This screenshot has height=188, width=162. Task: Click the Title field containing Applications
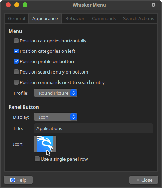[x=94, y=128]
